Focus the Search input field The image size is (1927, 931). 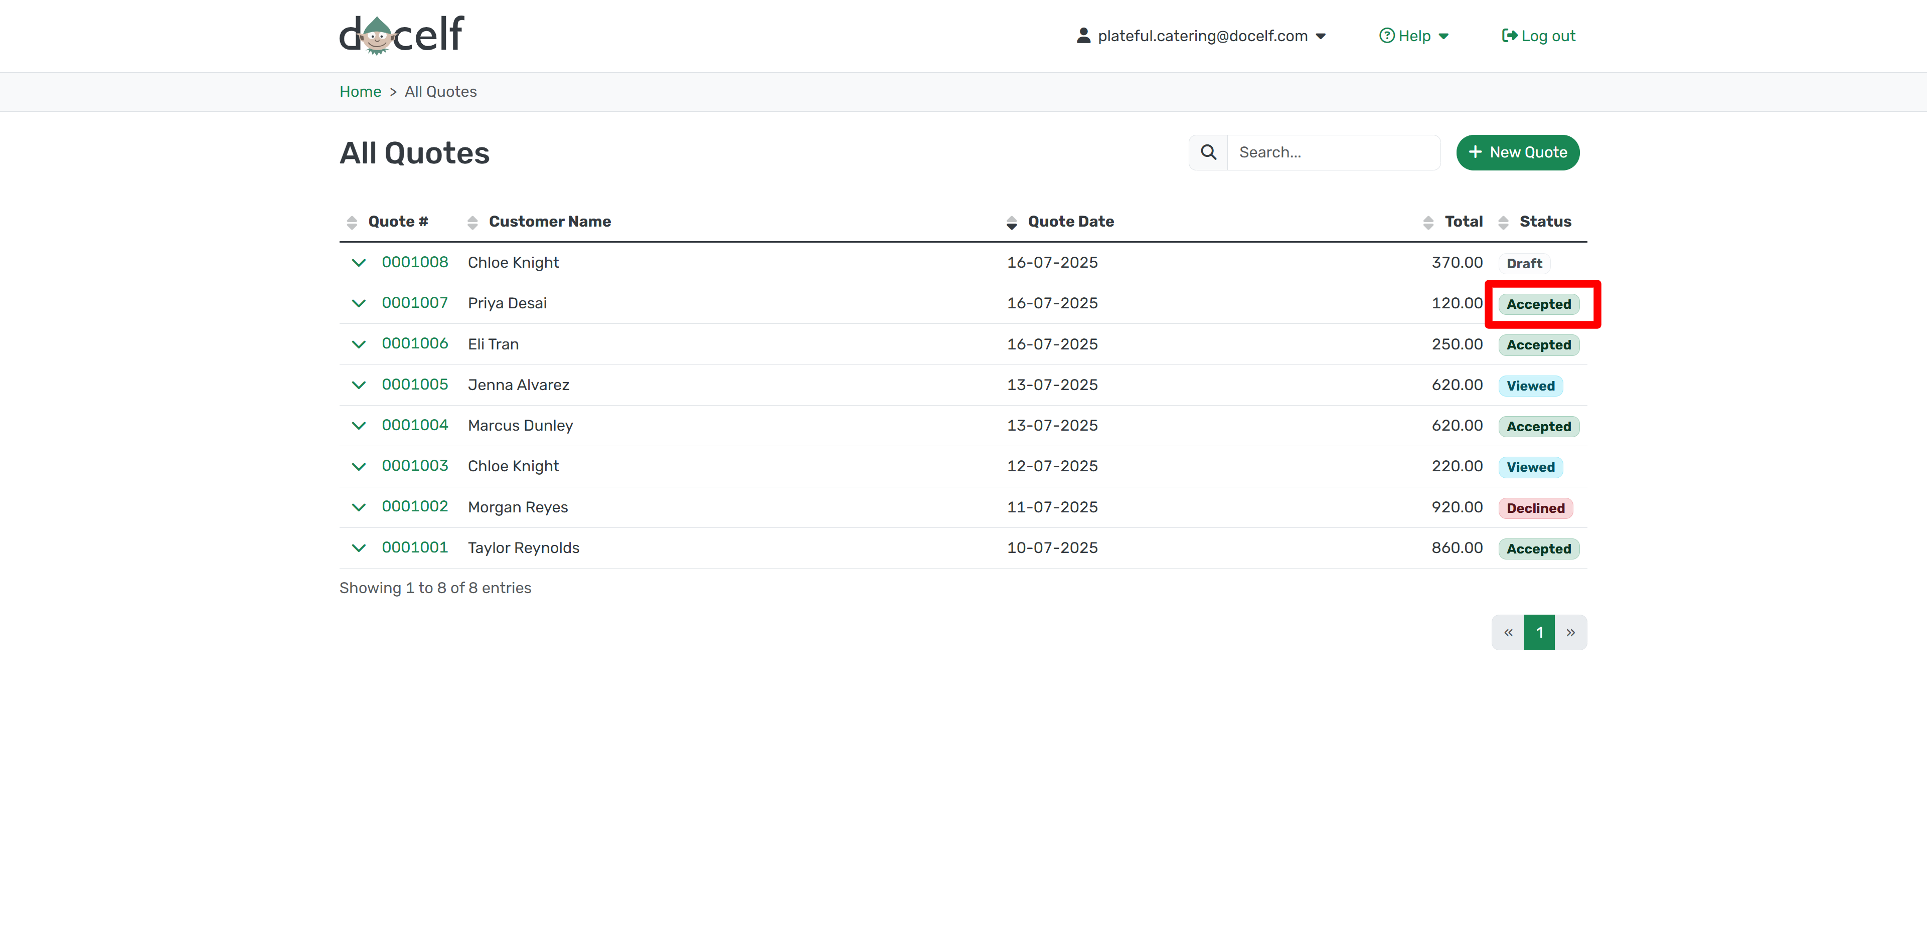1334,152
